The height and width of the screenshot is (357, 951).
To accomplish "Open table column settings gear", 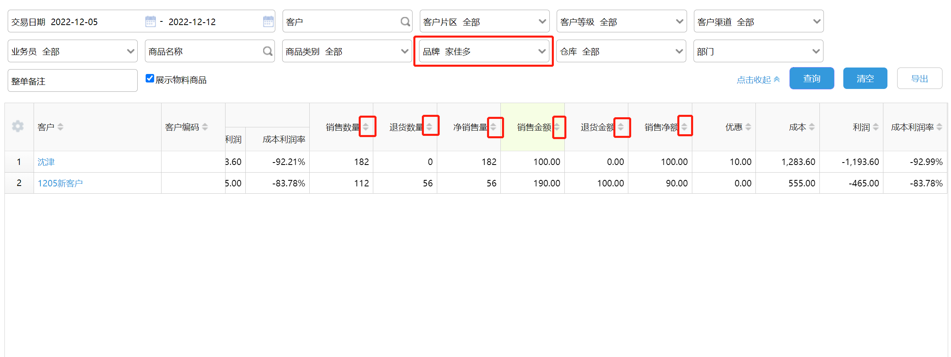I will 18,127.
